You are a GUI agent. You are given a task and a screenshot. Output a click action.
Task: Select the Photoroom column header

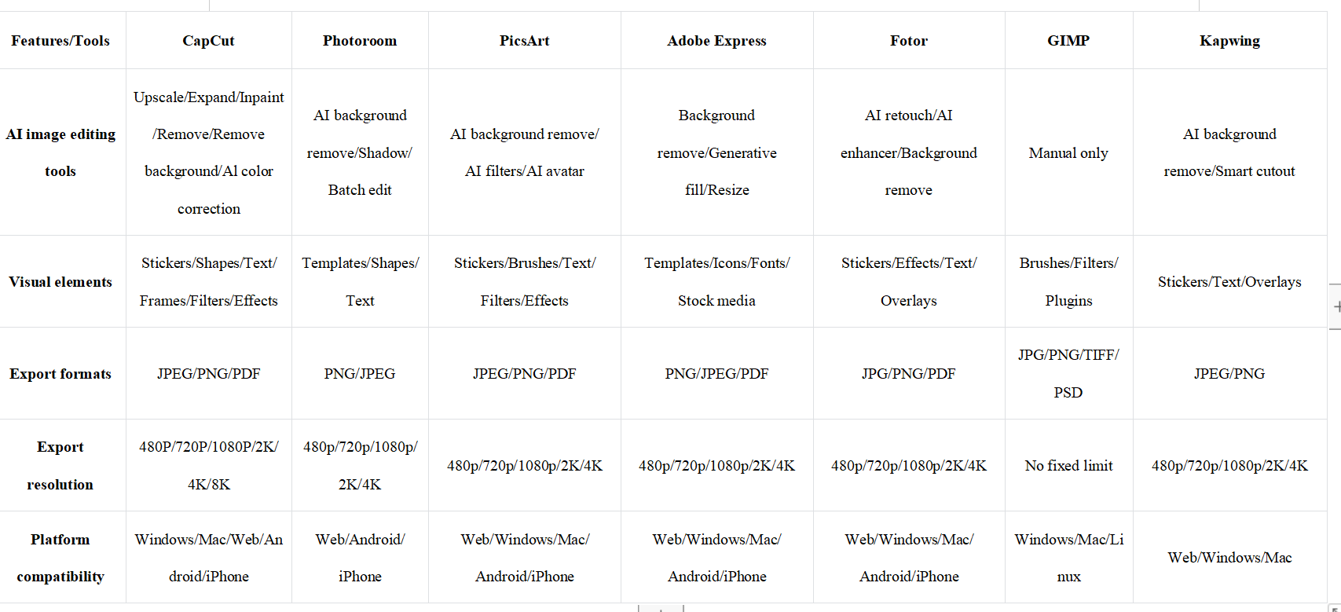click(x=360, y=41)
